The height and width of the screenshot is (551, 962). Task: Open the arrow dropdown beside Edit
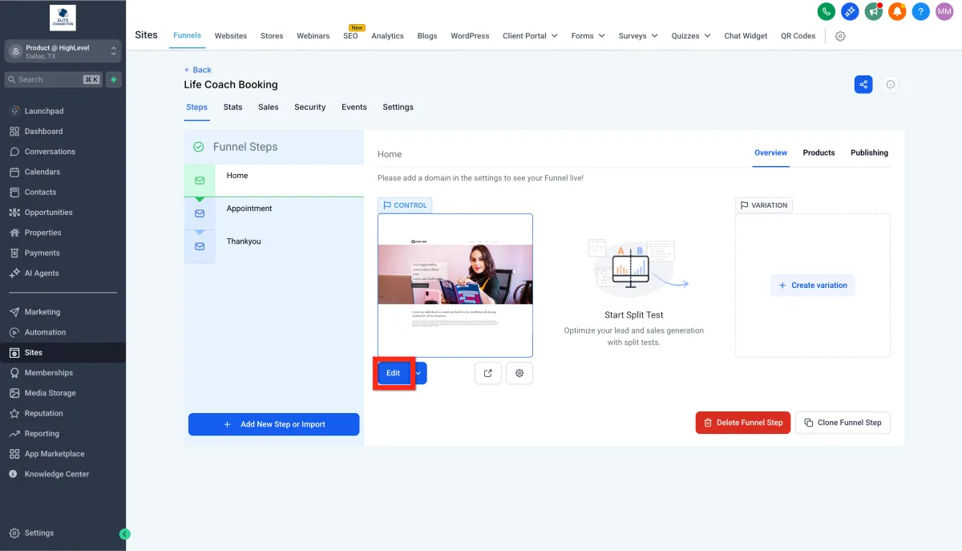418,373
